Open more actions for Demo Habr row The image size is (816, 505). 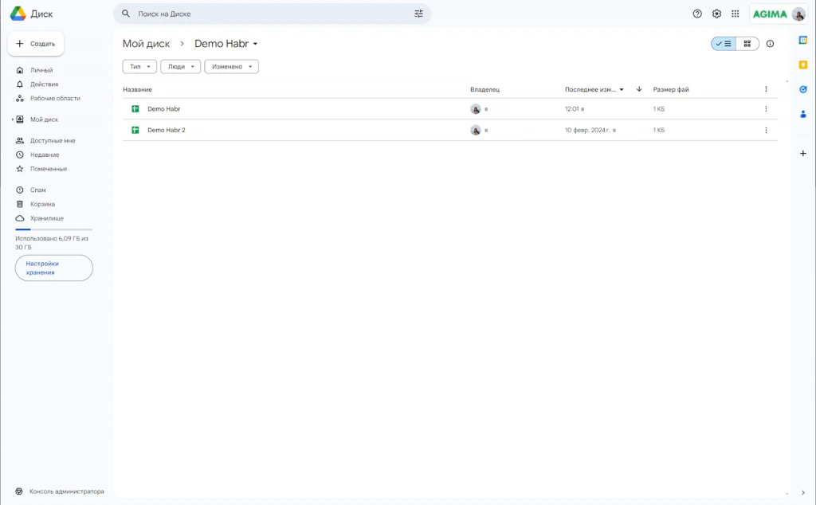[766, 108]
